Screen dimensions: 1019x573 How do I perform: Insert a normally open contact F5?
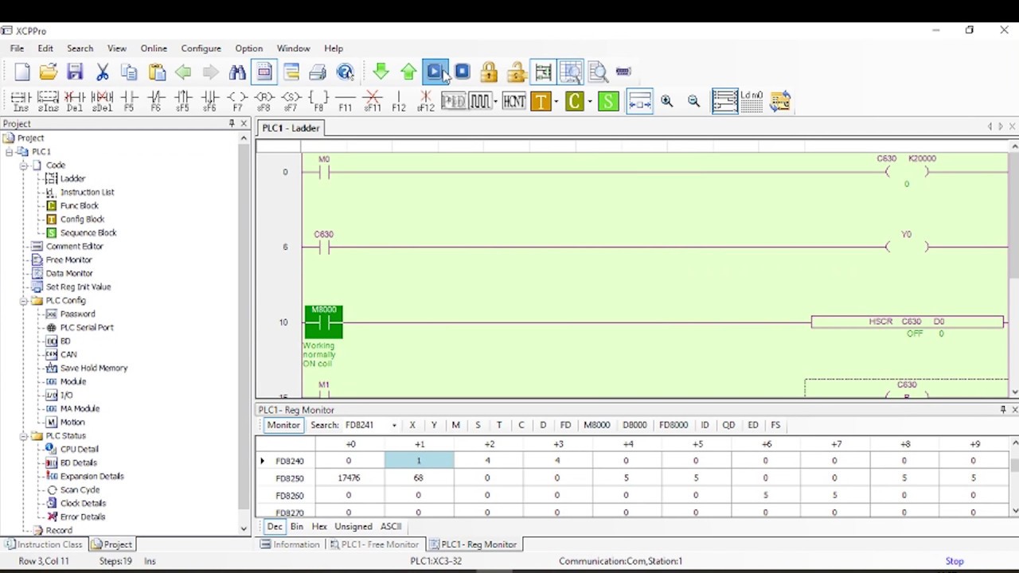[129, 101]
